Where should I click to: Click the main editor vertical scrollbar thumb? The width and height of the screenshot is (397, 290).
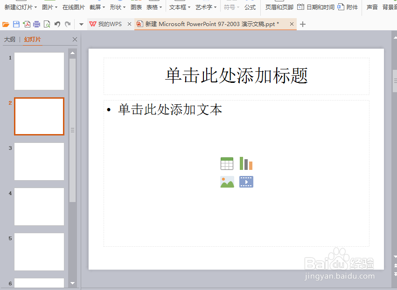pyautogui.click(x=395, y=81)
